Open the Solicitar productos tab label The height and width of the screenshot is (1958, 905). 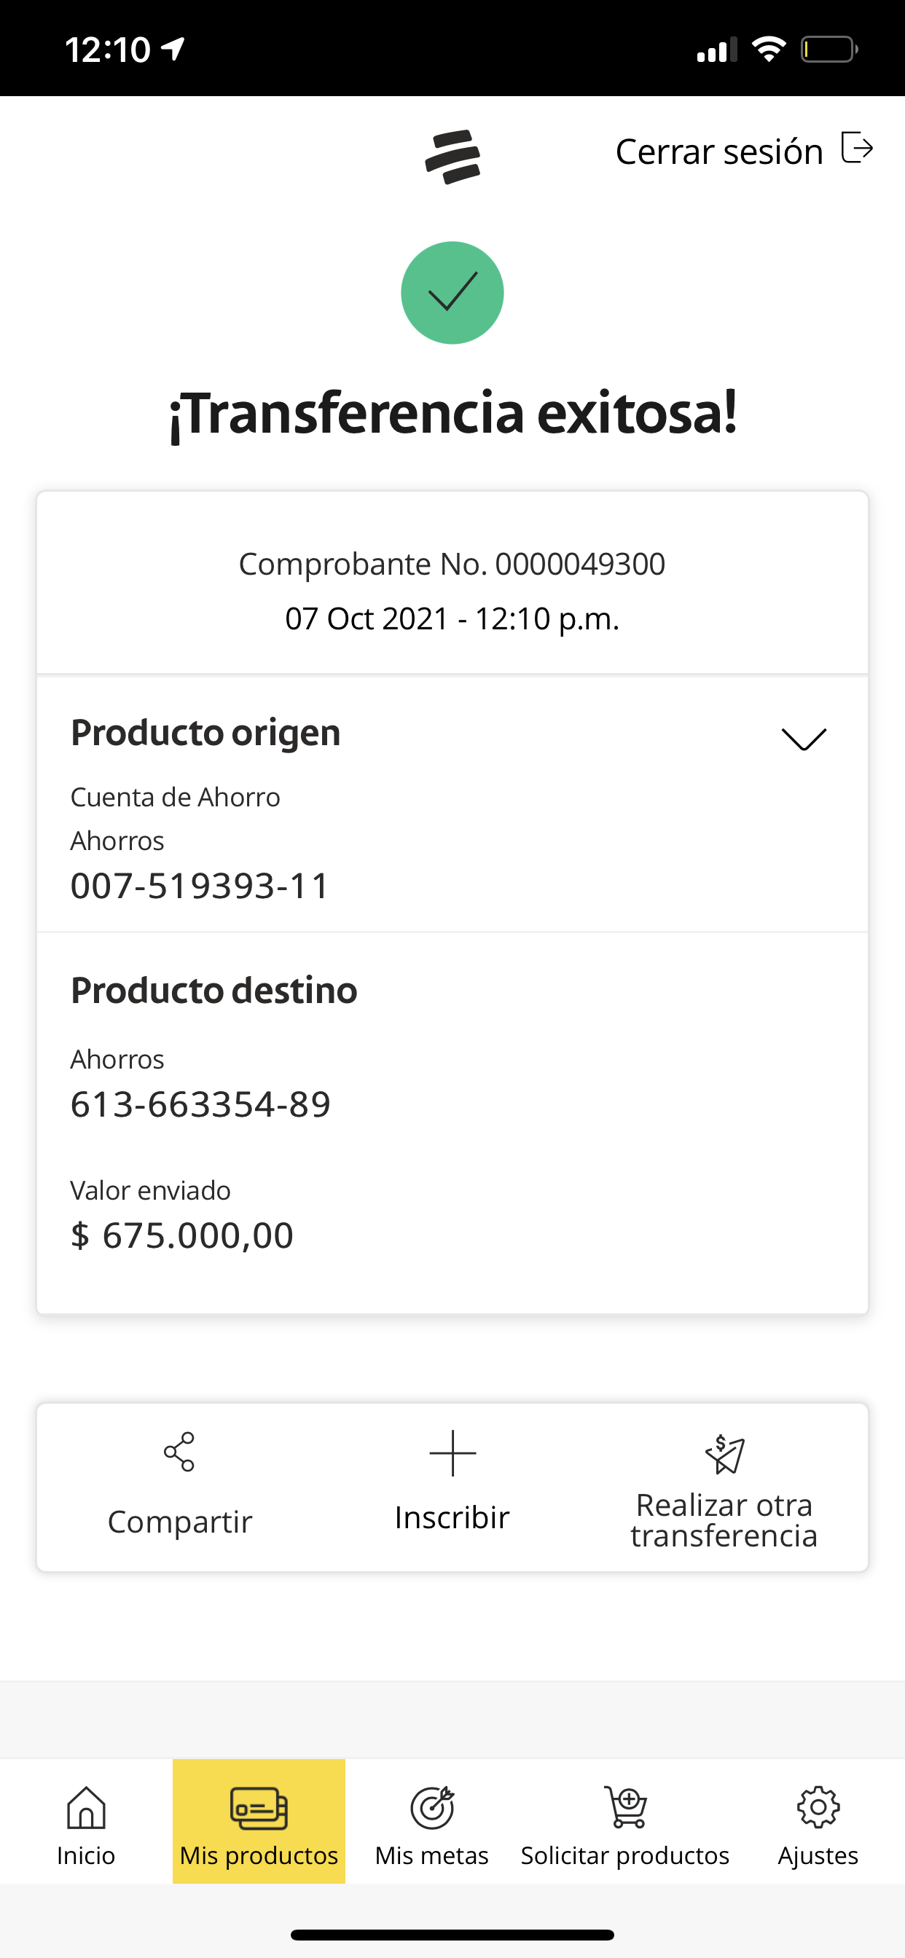coord(625,1855)
